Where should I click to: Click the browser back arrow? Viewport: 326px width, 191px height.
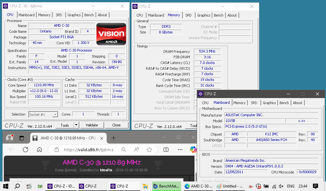click(12, 150)
